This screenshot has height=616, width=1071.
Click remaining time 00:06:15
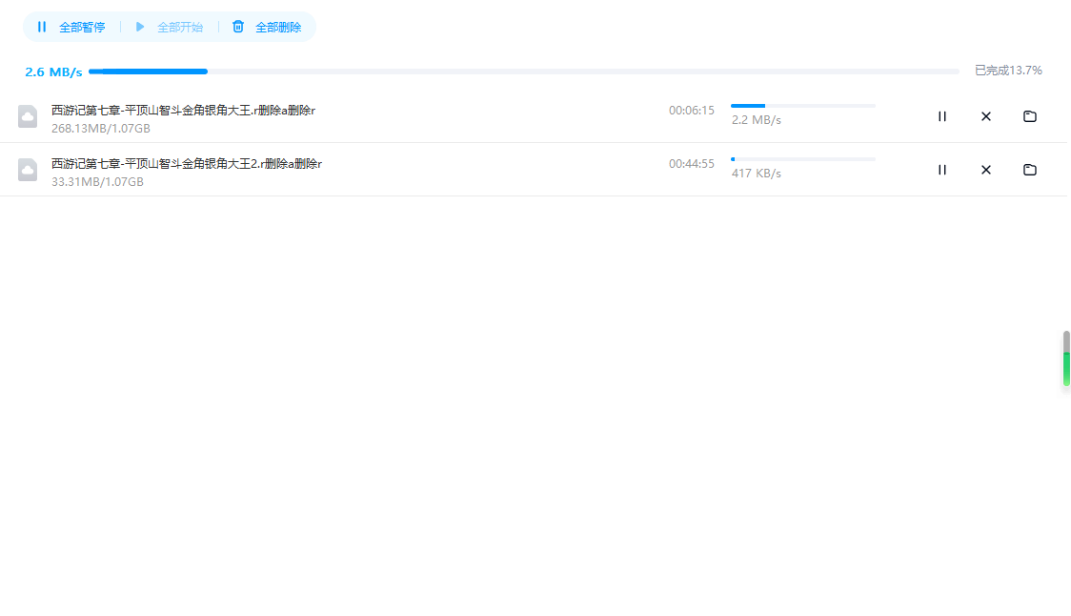[691, 110]
